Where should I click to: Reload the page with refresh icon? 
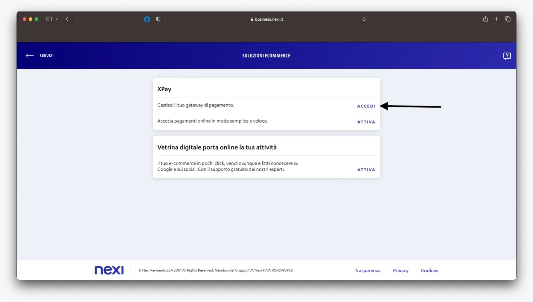(364, 19)
